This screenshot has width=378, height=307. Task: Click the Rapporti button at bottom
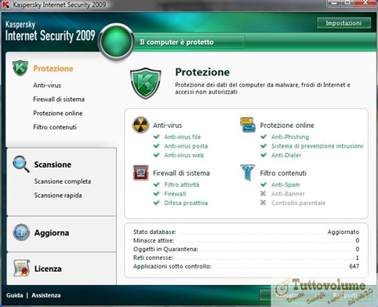pyautogui.click(x=345, y=295)
